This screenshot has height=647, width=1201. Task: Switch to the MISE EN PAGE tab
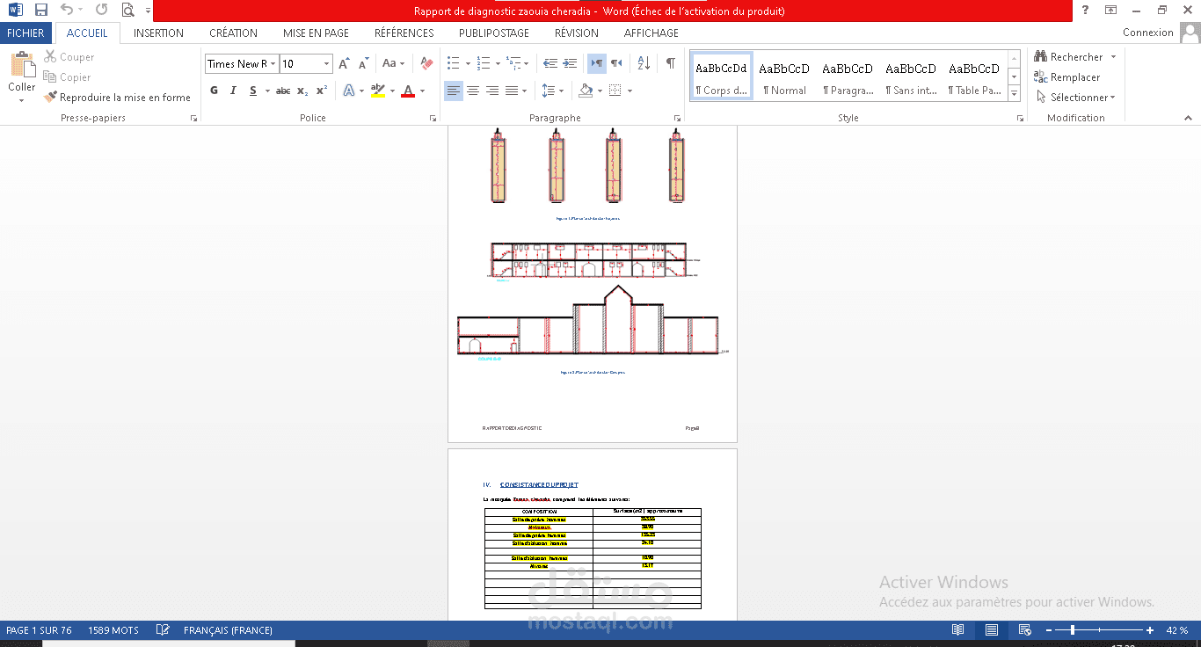316,33
